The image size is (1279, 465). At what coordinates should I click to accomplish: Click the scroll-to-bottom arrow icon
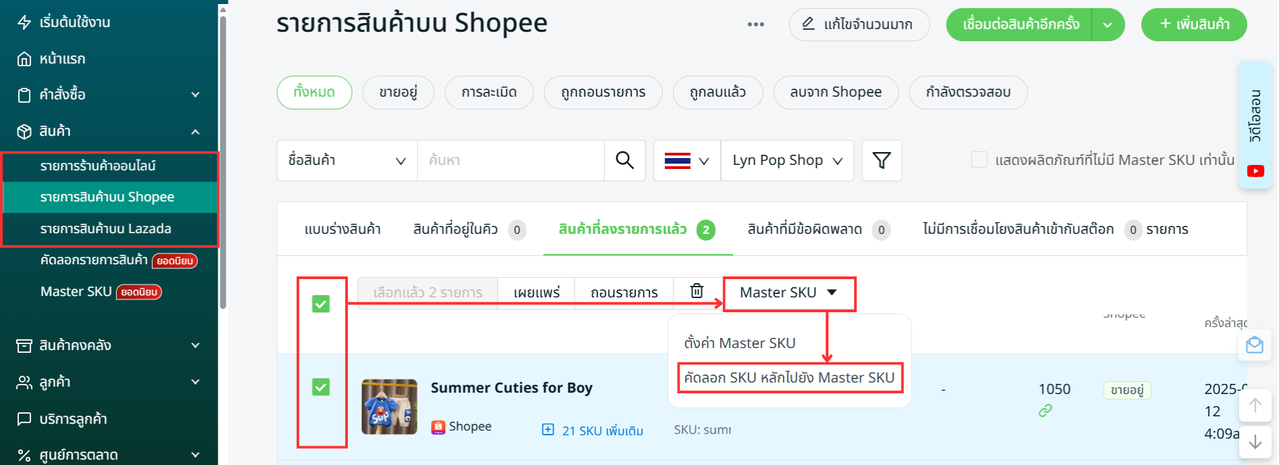[x=1255, y=442]
